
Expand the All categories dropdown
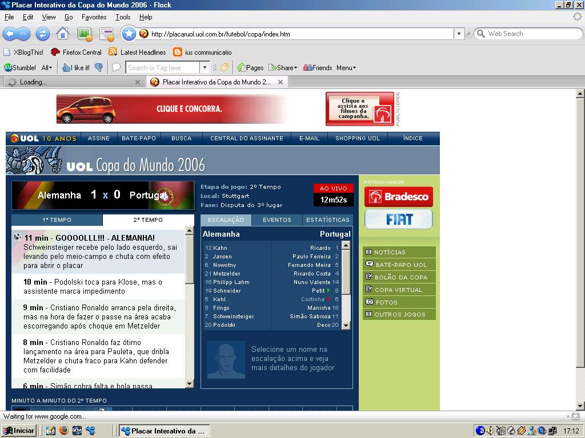(47, 67)
